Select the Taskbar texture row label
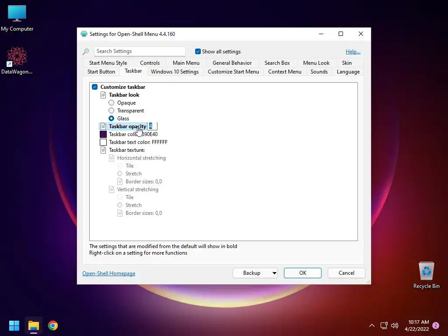 tap(126, 150)
